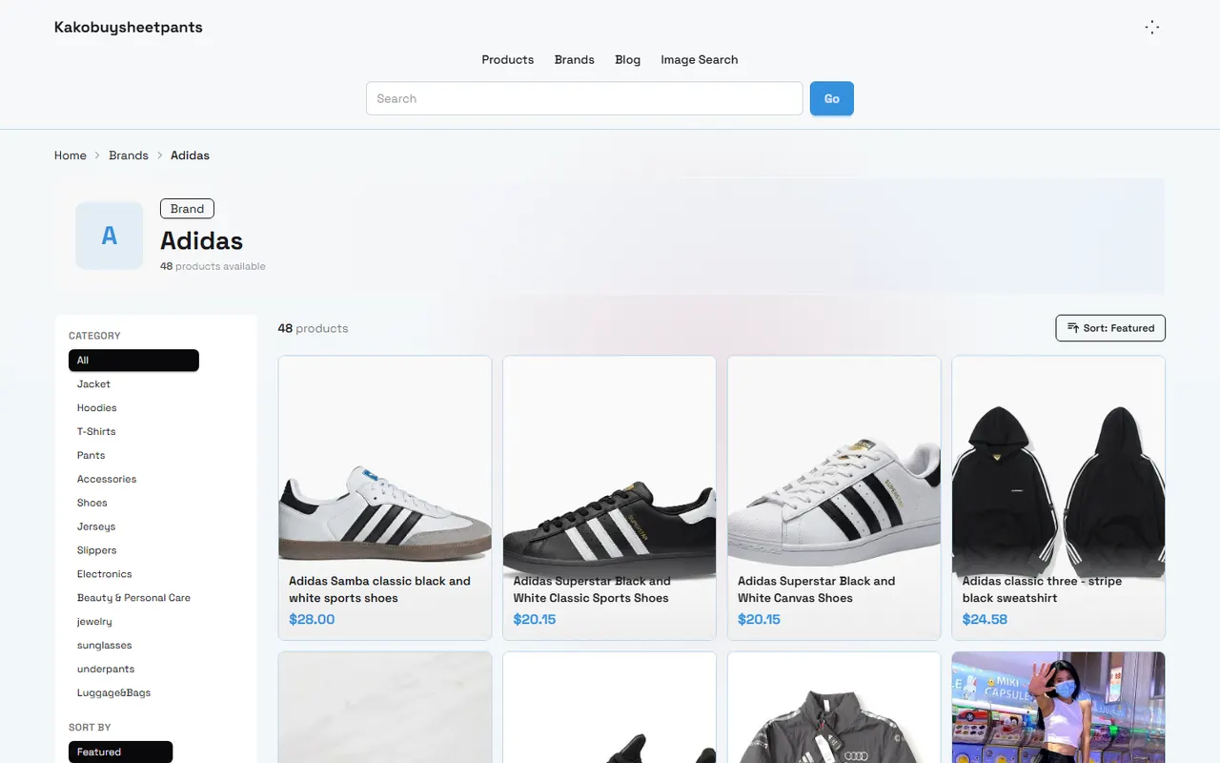Click the $24.58 price

(985, 620)
